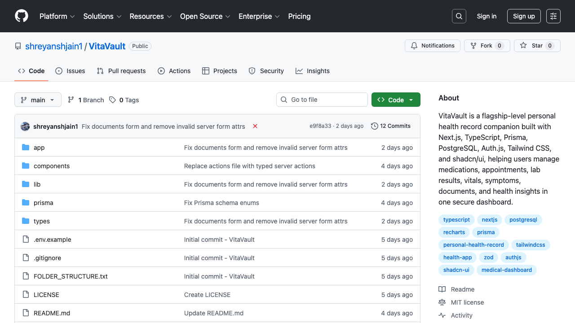Open the README.md file

[x=52, y=313]
